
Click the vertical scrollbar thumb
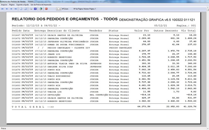(208, 10)
